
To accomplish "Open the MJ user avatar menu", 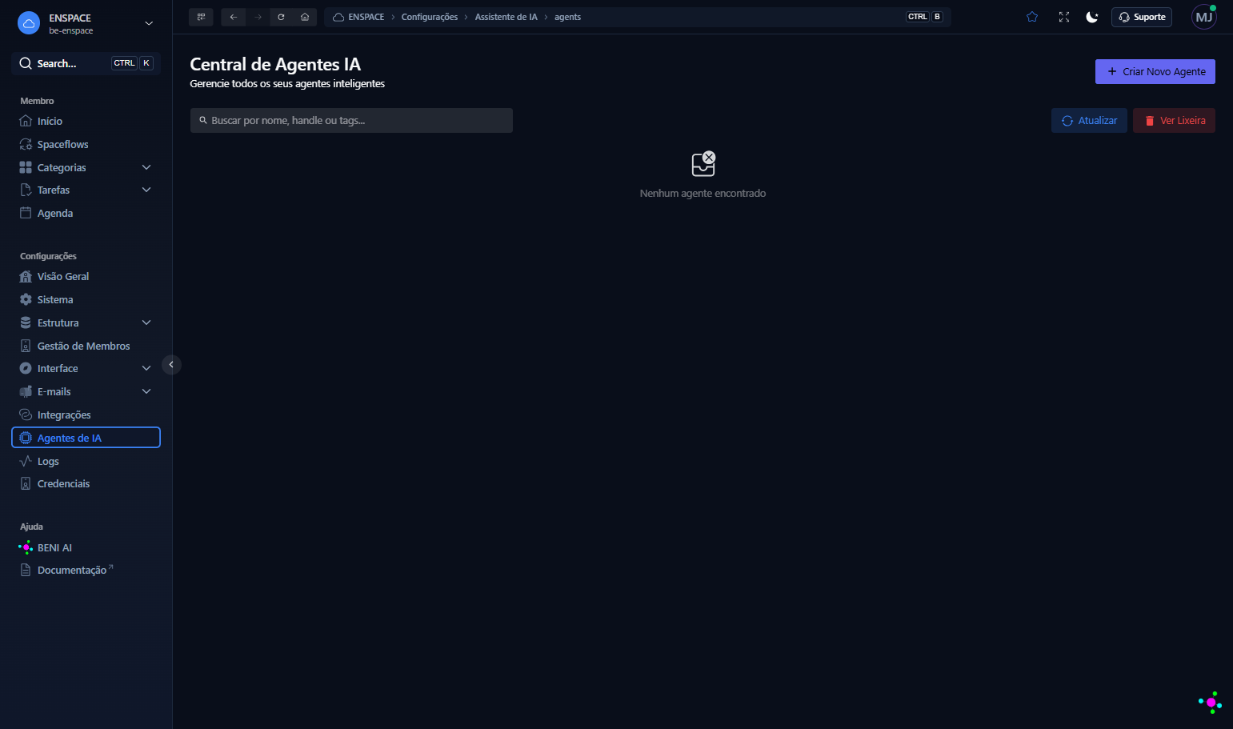I will [1204, 17].
